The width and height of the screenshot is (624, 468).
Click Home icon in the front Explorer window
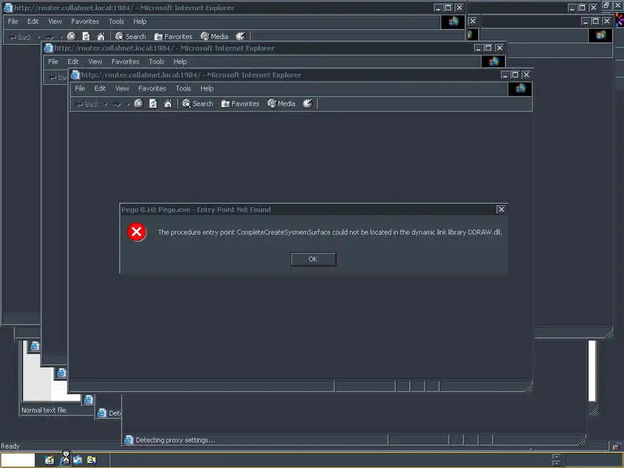click(x=168, y=104)
